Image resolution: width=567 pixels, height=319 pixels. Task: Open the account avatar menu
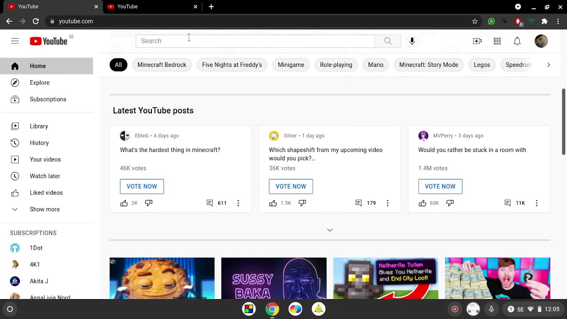tap(541, 41)
